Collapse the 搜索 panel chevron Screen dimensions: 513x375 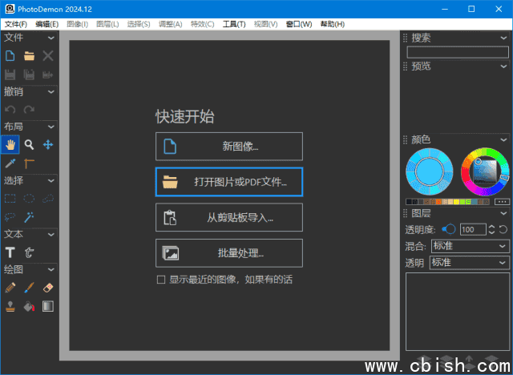[503, 38]
